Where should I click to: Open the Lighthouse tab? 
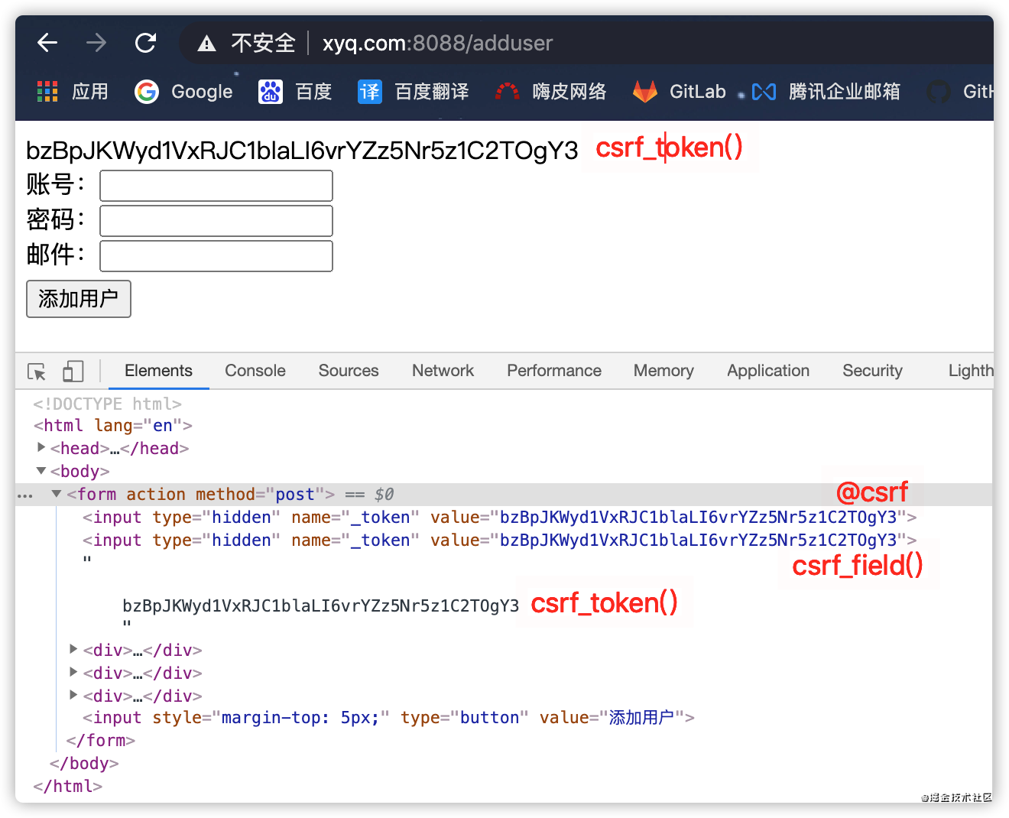(x=971, y=371)
